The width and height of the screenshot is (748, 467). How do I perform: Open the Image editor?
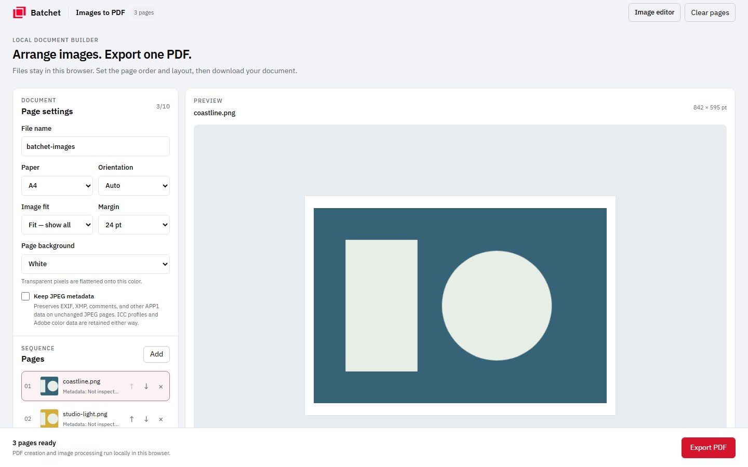(654, 12)
